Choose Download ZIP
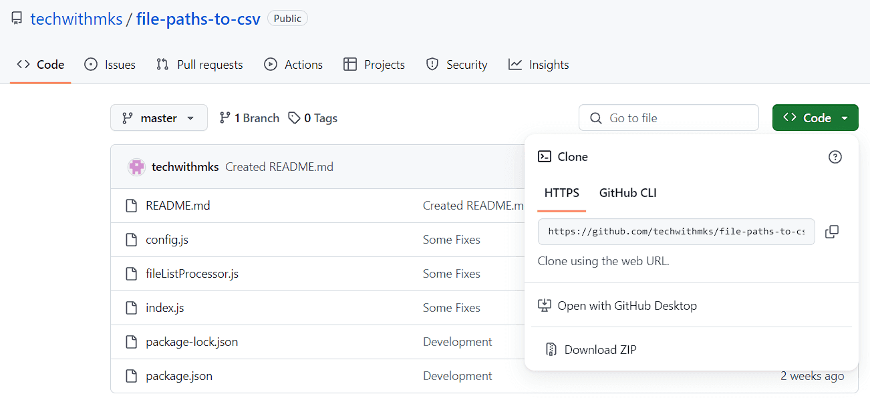 coord(691,349)
